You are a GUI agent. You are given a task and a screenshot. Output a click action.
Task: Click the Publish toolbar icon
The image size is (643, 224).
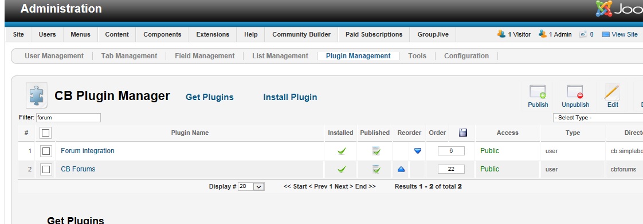[x=538, y=92]
